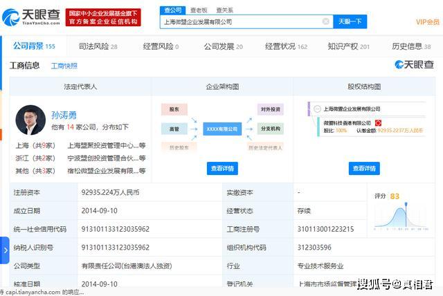Image resolution: width=443 pixels, height=296 pixels.
Task: Click the central XXXX有限公司 node
Action: click(x=222, y=129)
